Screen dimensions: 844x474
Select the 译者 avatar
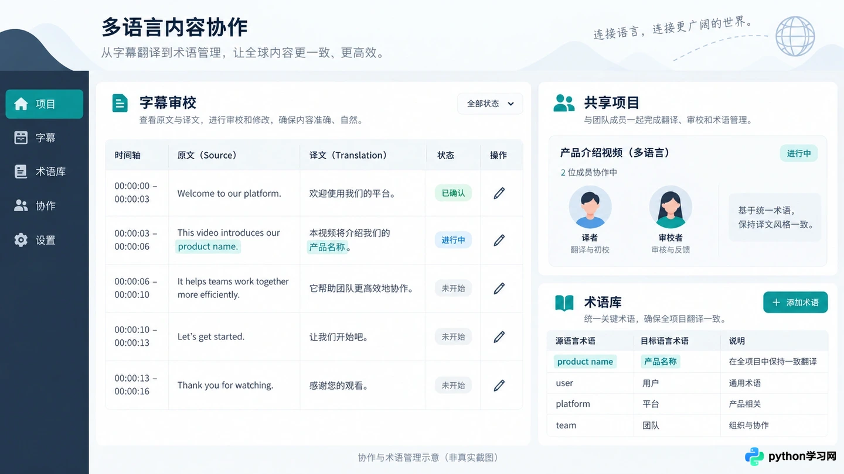click(x=590, y=207)
